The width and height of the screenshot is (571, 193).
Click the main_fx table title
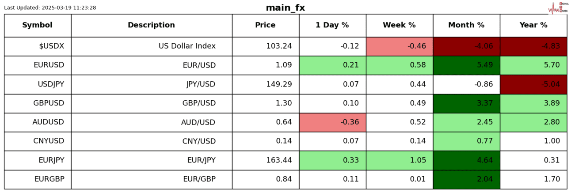285,8
